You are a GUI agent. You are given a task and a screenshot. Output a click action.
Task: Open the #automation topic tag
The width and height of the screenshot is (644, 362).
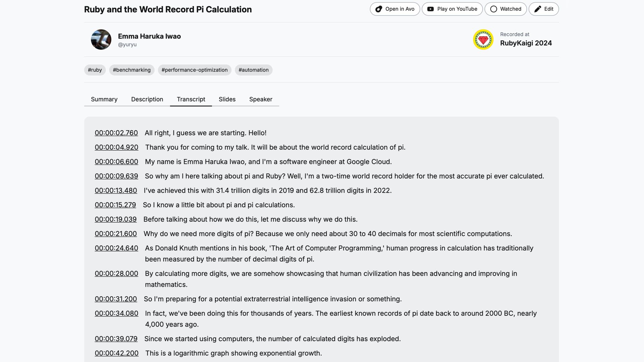pyautogui.click(x=254, y=70)
